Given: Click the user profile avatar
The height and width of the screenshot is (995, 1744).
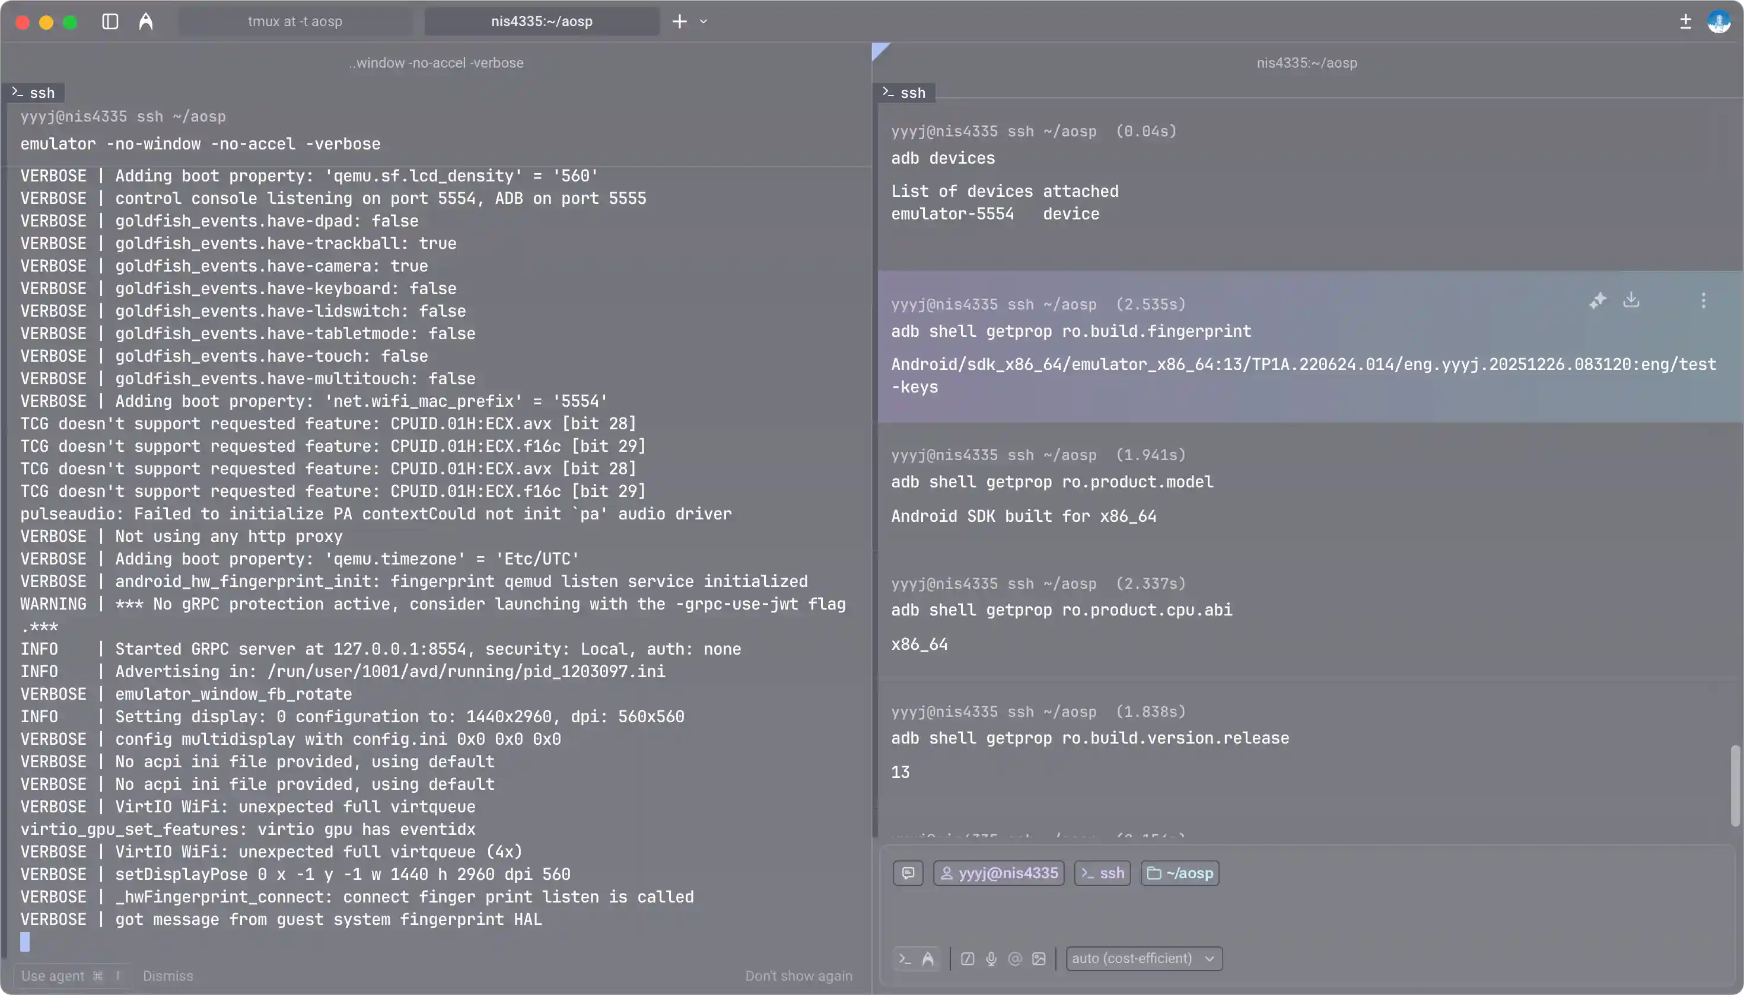Looking at the screenshot, I should coord(1718,22).
